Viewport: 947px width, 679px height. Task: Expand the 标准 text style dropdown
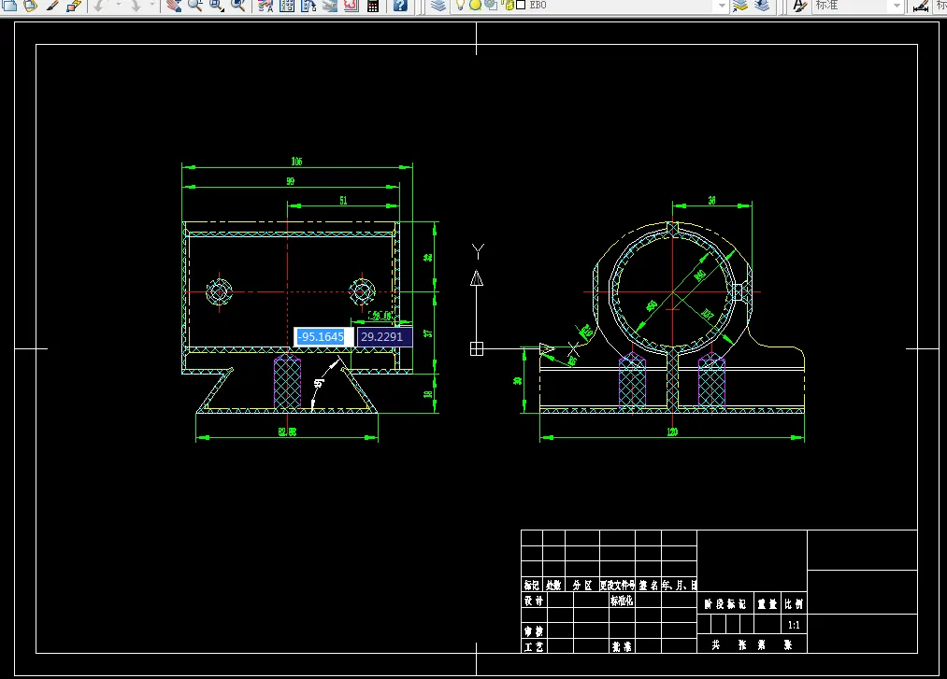click(897, 6)
